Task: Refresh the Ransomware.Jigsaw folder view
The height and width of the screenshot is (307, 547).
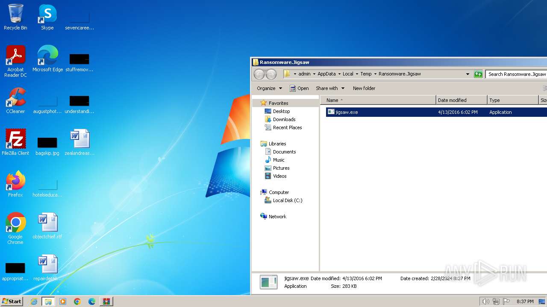Action: (x=478, y=74)
